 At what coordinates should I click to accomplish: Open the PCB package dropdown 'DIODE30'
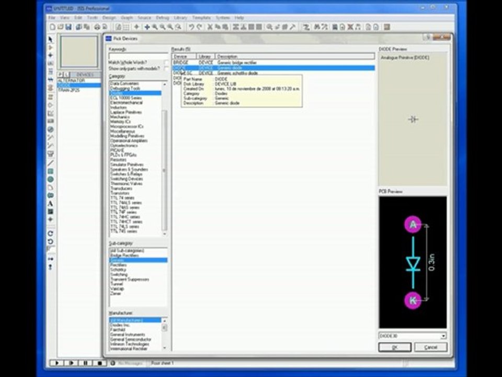click(x=443, y=336)
